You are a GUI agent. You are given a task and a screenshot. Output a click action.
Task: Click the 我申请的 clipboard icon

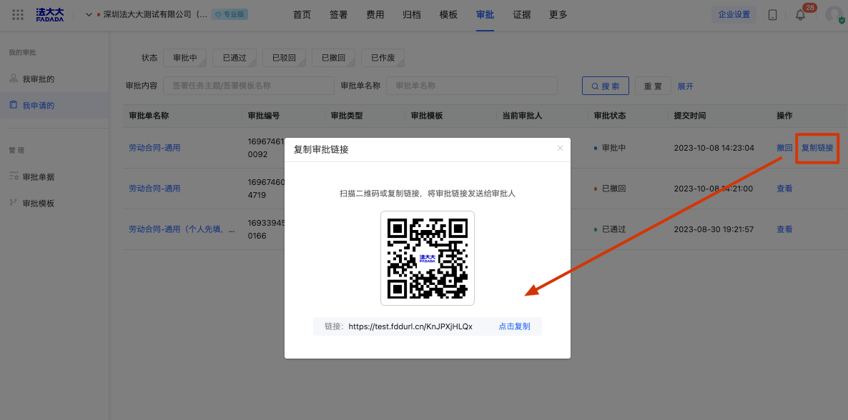pos(14,106)
